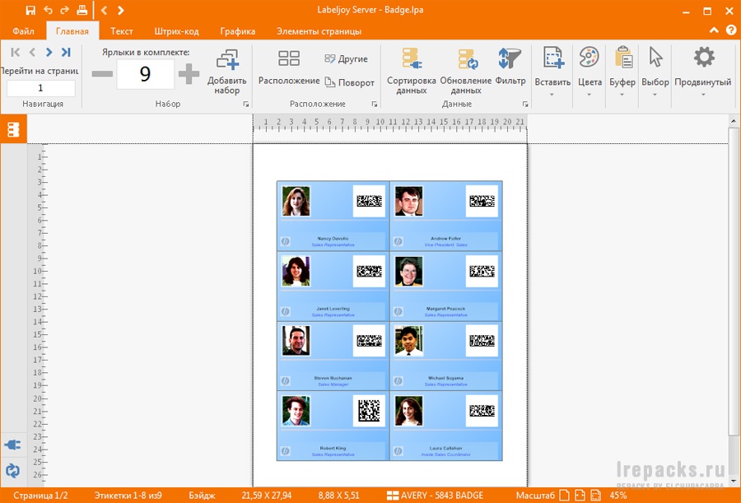Click the page number input field
Viewport: 741px width, 503px height.
[40, 88]
